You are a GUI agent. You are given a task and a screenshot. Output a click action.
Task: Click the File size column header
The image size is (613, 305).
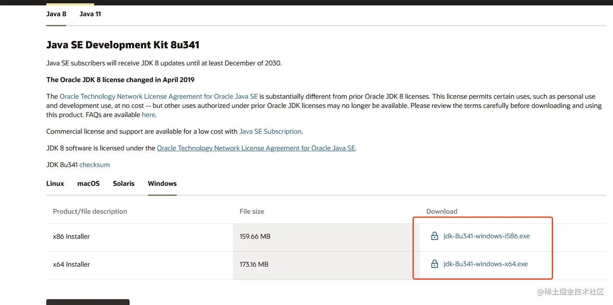click(252, 211)
